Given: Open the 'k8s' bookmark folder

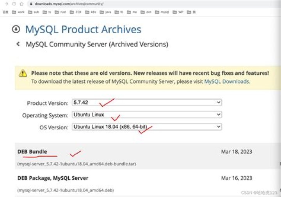Looking at the screenshot, I should click(x=91, y=12).
